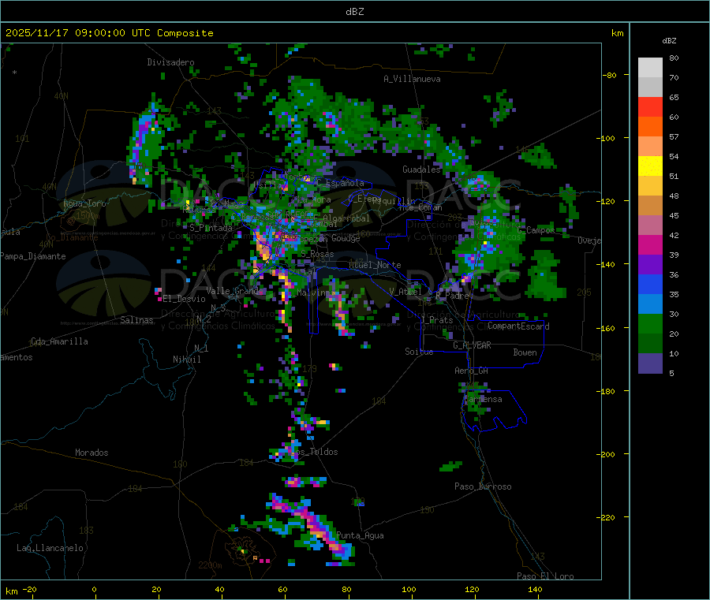Click the Salinas label

click(136, 320)
